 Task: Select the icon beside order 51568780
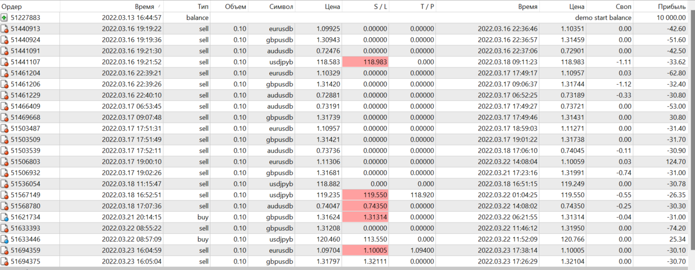point(4,206)
